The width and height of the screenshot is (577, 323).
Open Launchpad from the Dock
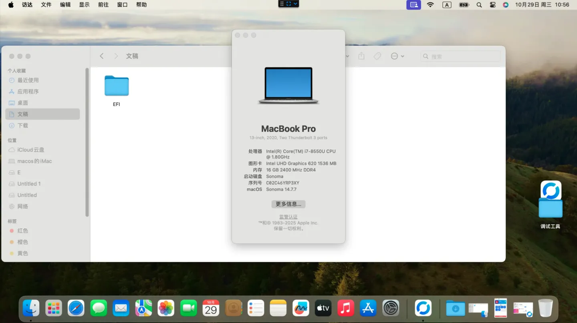pos(53,308)
